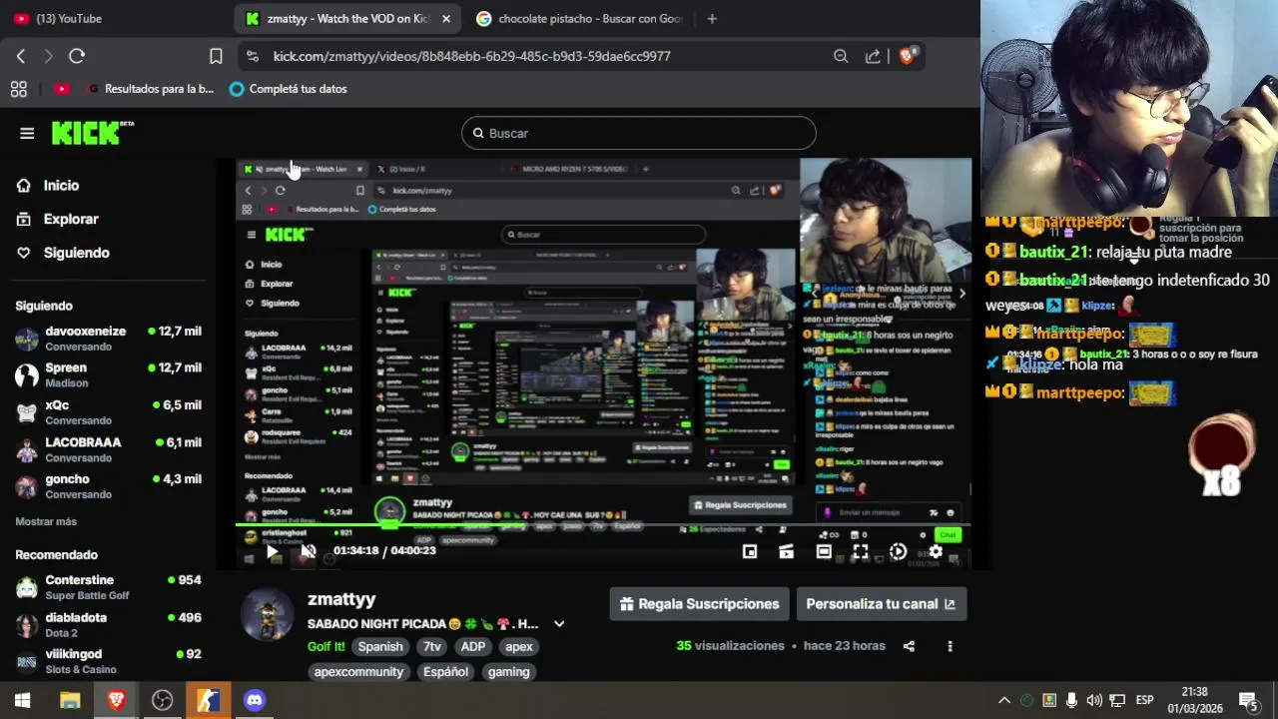Open davooxeneize followed channel

pos(108,339)
